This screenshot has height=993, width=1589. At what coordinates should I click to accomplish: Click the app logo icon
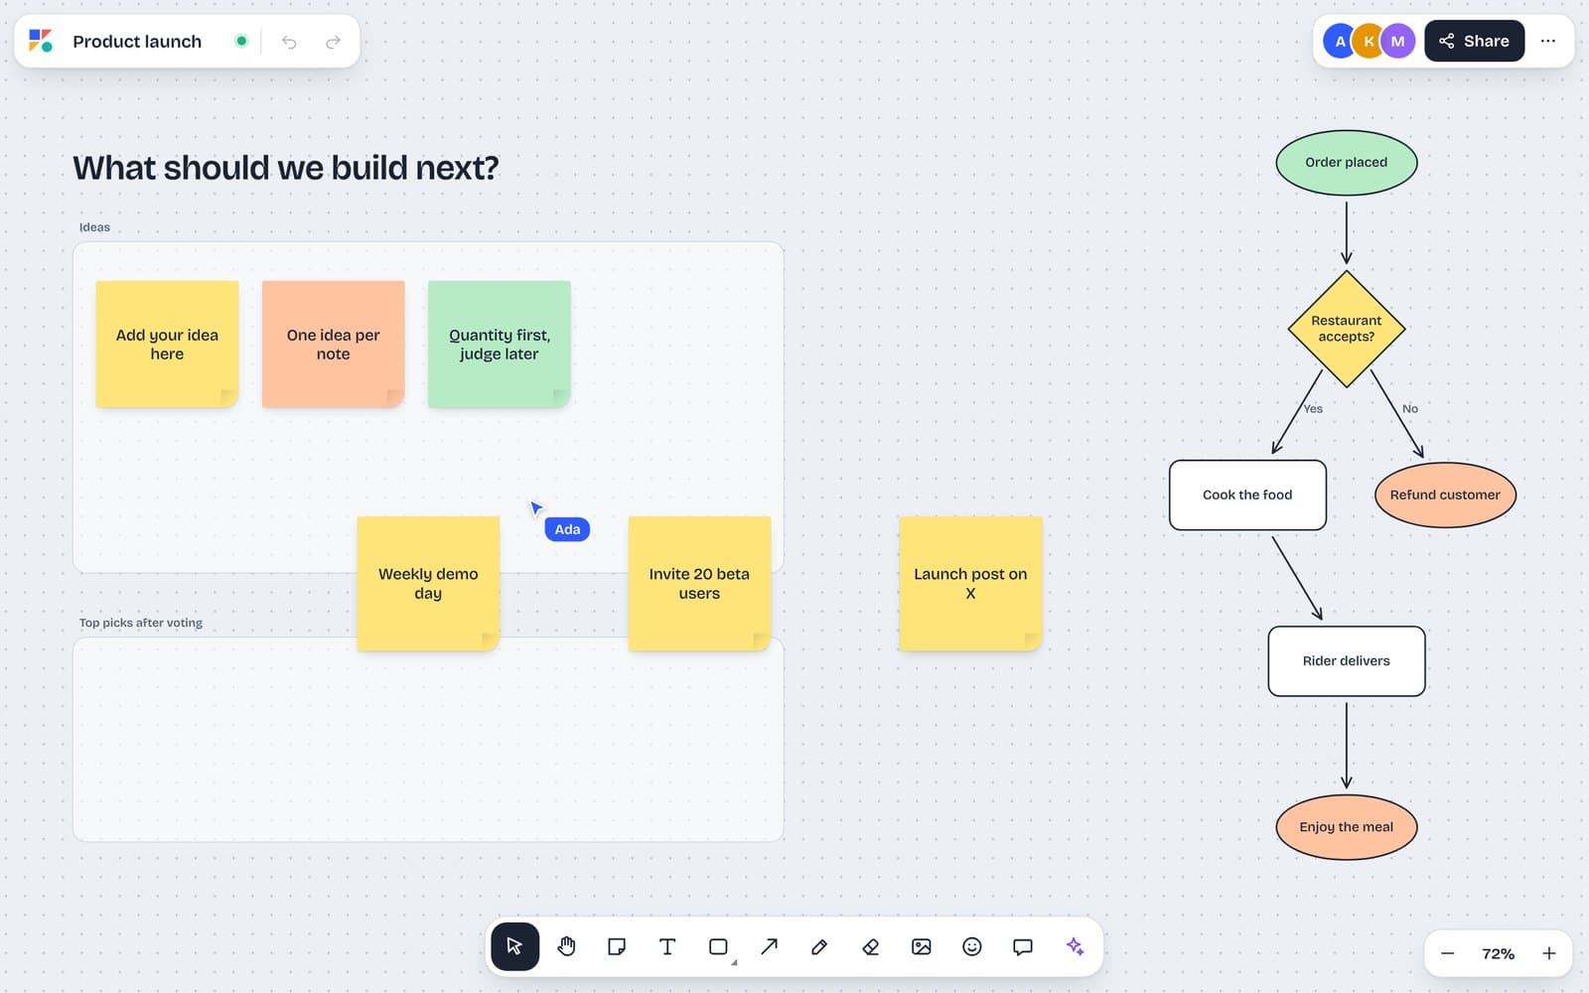pos(41,41)
